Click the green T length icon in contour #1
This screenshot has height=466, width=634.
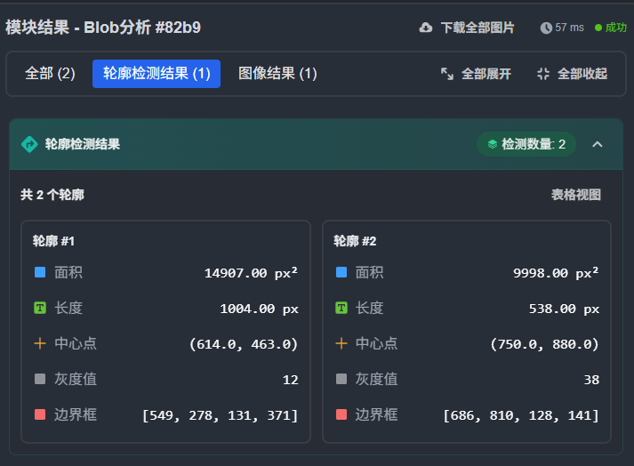(40, 308)
